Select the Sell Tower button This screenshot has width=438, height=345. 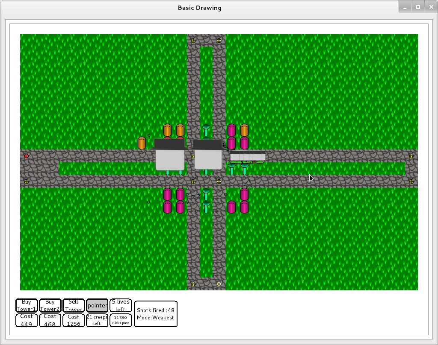click(74, 305)
